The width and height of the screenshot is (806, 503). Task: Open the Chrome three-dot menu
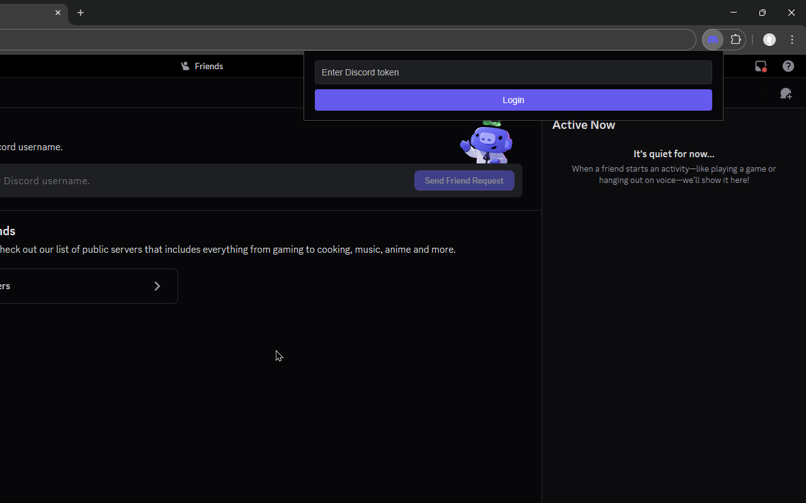pyautogui.click(x=792, y=40)
